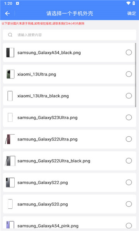Open the green xiaomi_13Ultra thumbnail image
The height and width of the screenshot is (231, 139).
click(x=10, y=74)
